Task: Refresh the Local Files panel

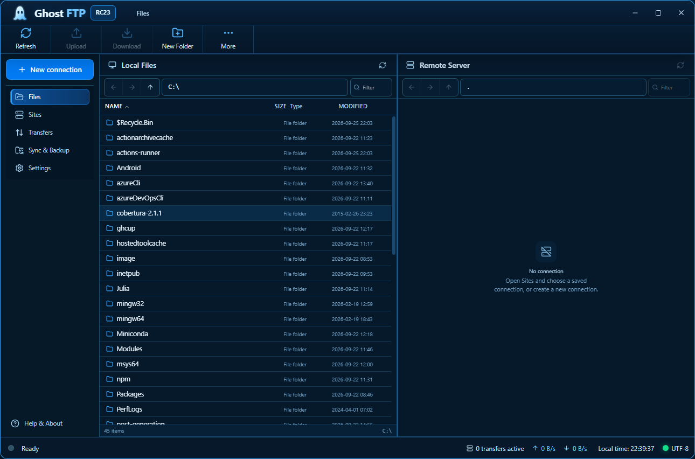Action: 383,65
